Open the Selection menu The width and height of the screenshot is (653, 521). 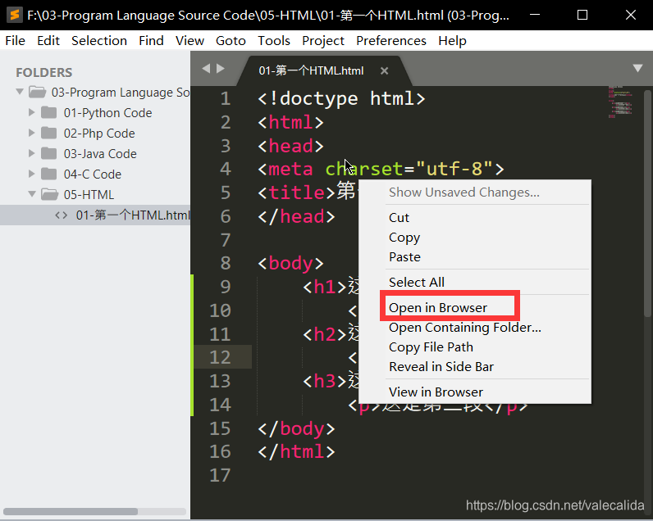(99, 41)
